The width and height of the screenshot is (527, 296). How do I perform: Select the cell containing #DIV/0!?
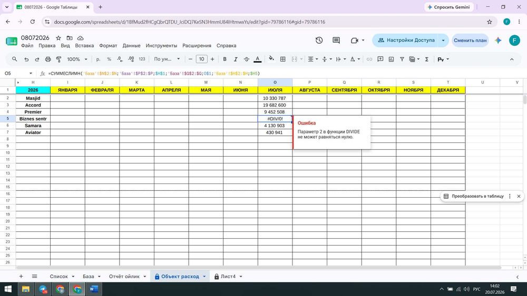point(275,119)
